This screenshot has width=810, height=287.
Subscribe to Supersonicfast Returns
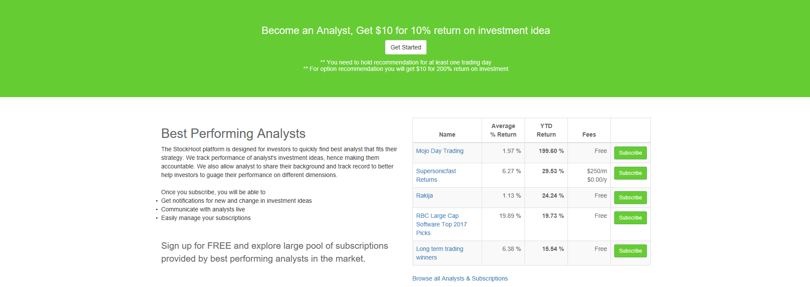pos(630,173)
